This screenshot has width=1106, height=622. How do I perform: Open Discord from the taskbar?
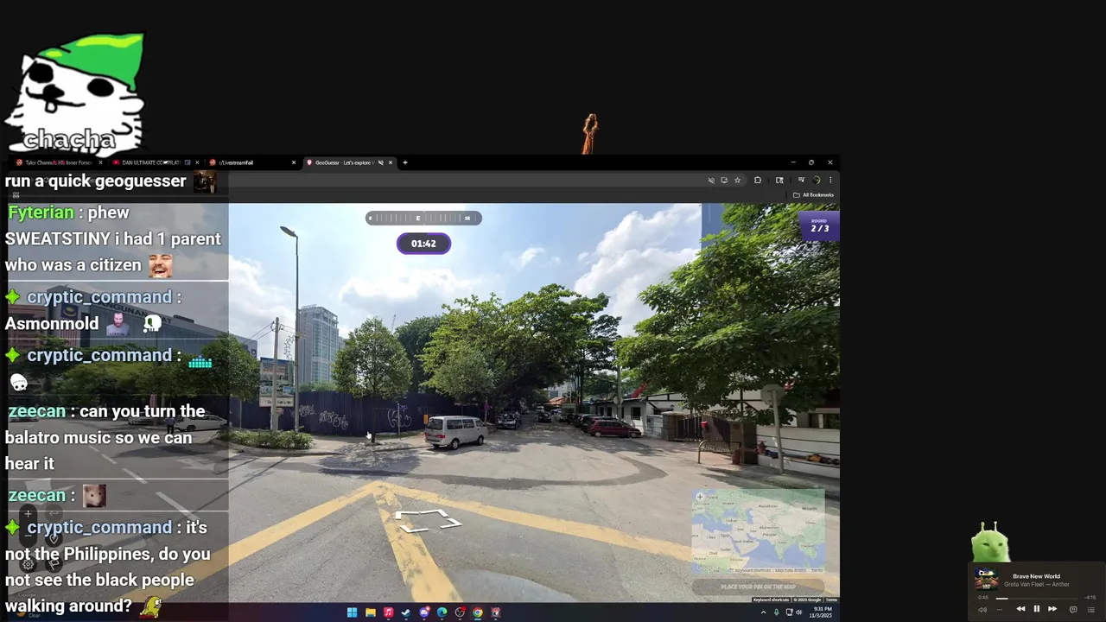[424, 612]
